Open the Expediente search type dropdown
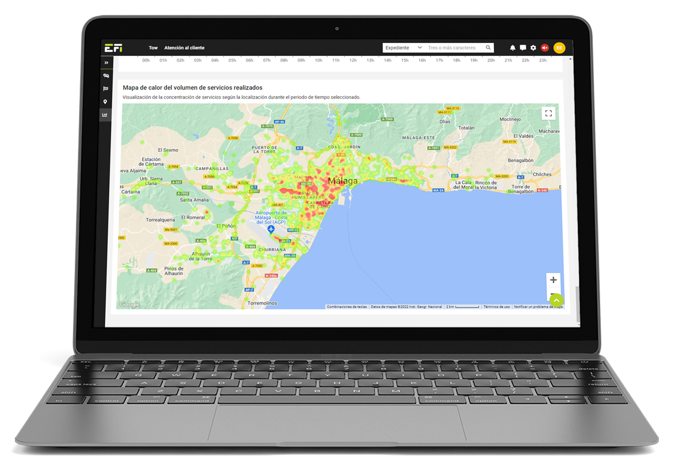Image resolution: width=676 pixels, height=469 pixels. 403,48
